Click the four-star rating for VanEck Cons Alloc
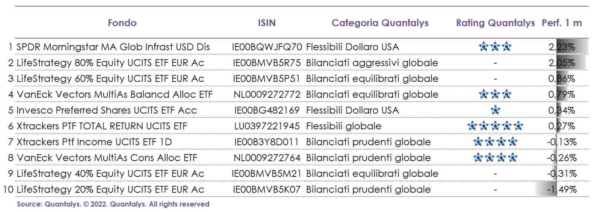 click(495, 158)
